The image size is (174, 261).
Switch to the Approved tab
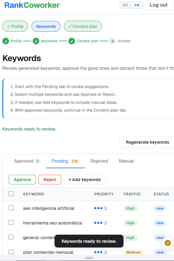click(27, 161)
